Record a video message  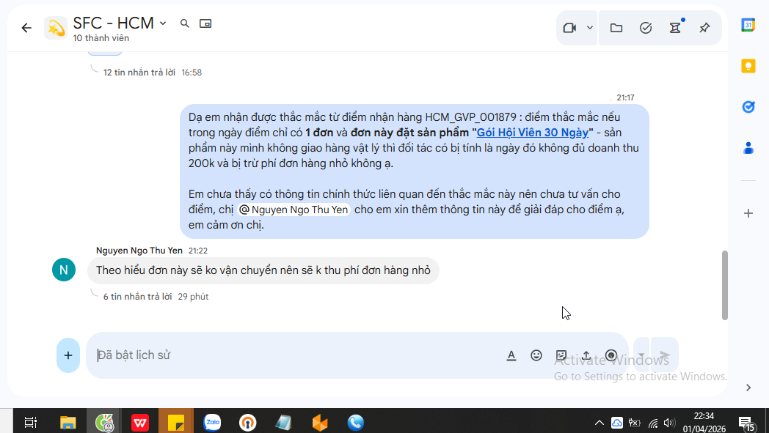coord(611,355)
